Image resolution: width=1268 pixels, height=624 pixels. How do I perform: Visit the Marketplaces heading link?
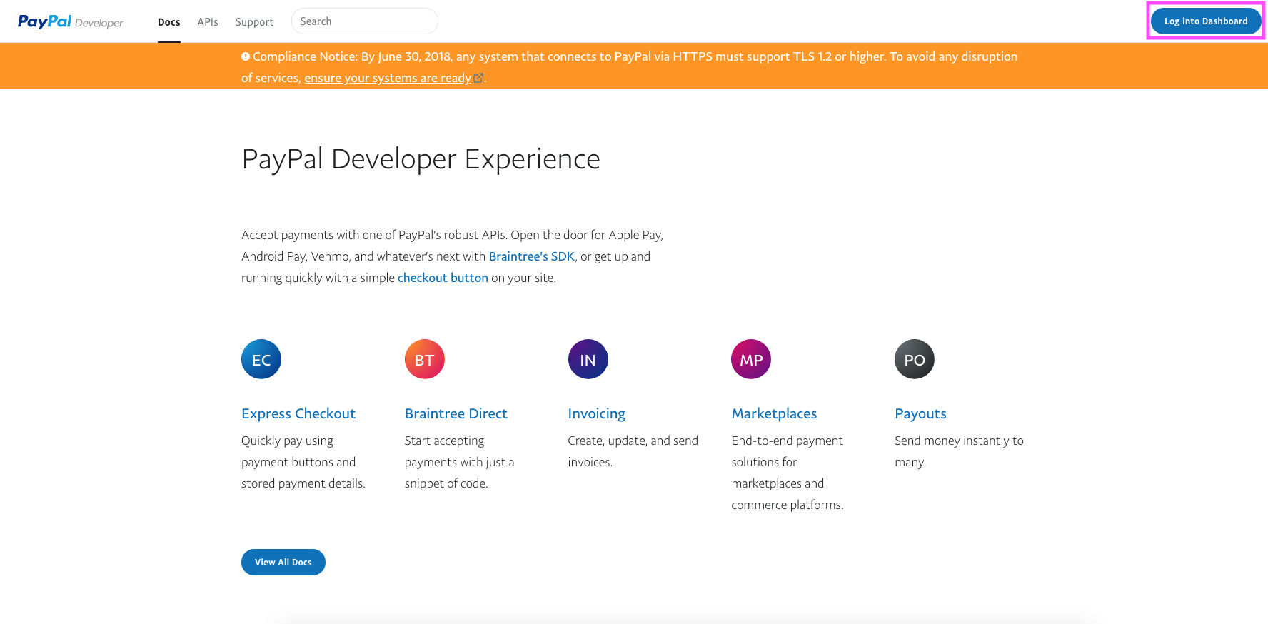tap(774, 413)
